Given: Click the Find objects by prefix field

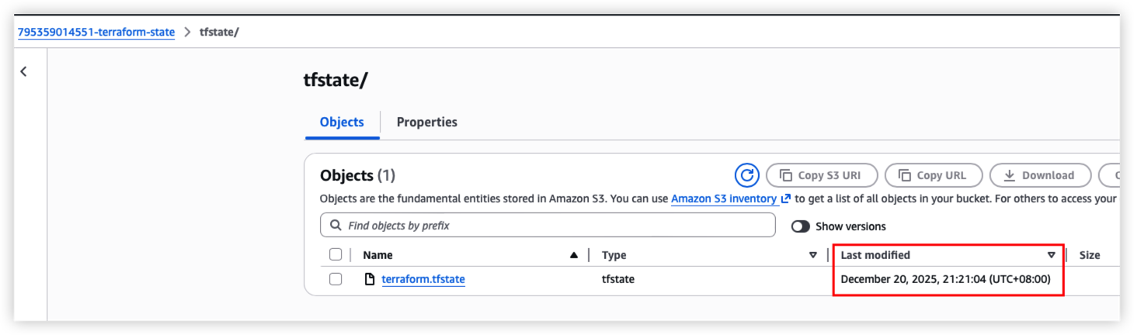Looking at the screenshot, I should click(x=555, y=226).
